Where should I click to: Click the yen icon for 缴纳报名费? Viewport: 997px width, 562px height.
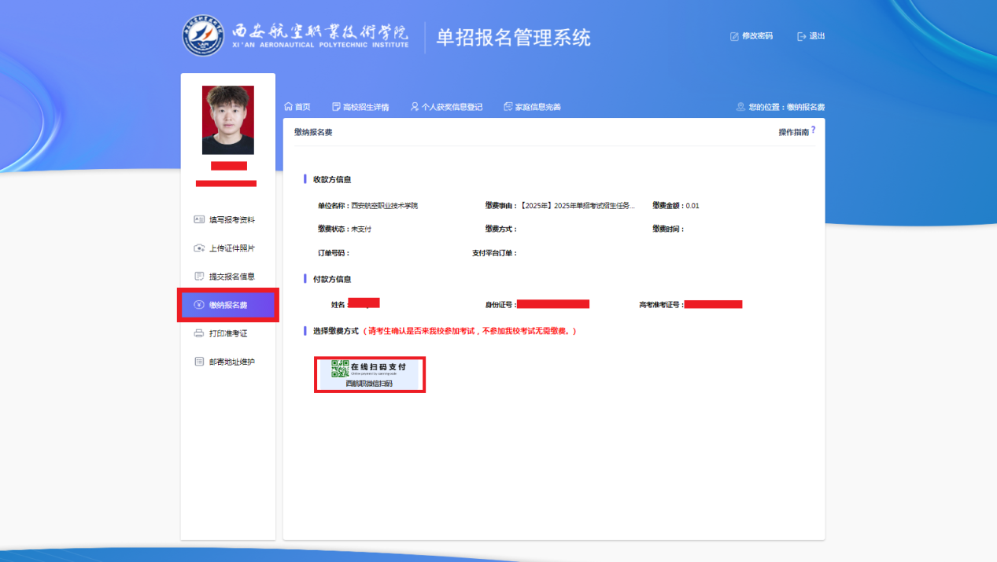tap(199, 305)
